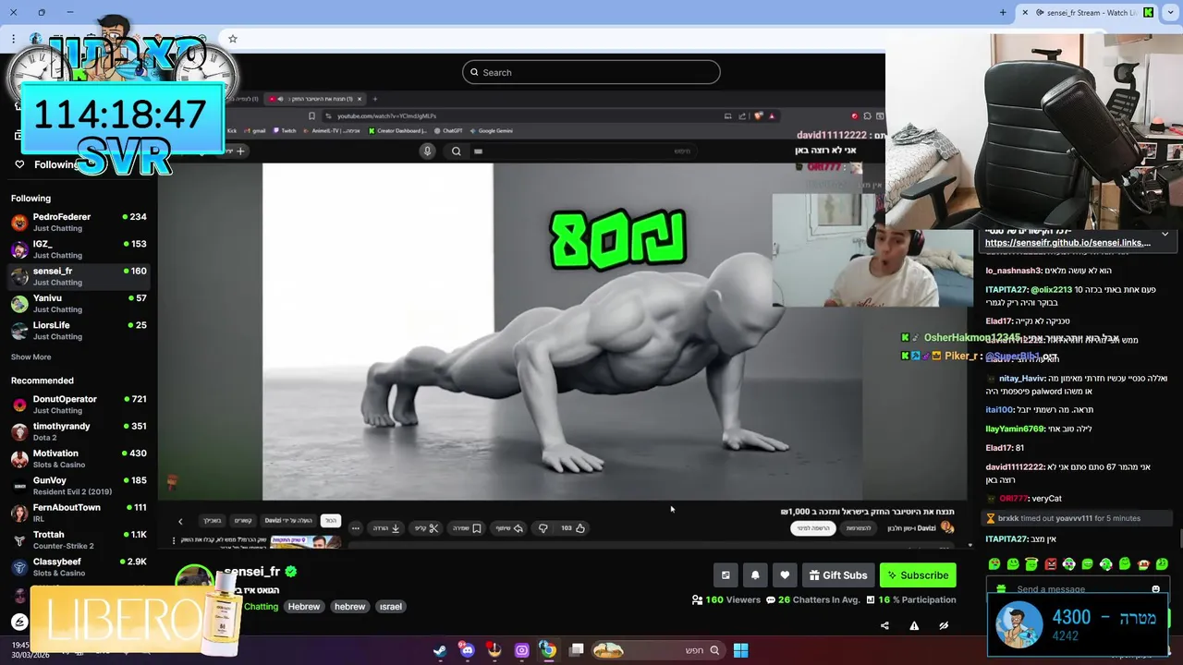Viewport: 1183px width, 665px height.
Task: Select sensei_fr in the Following sidebar
Action: click(x=79, y=276)
